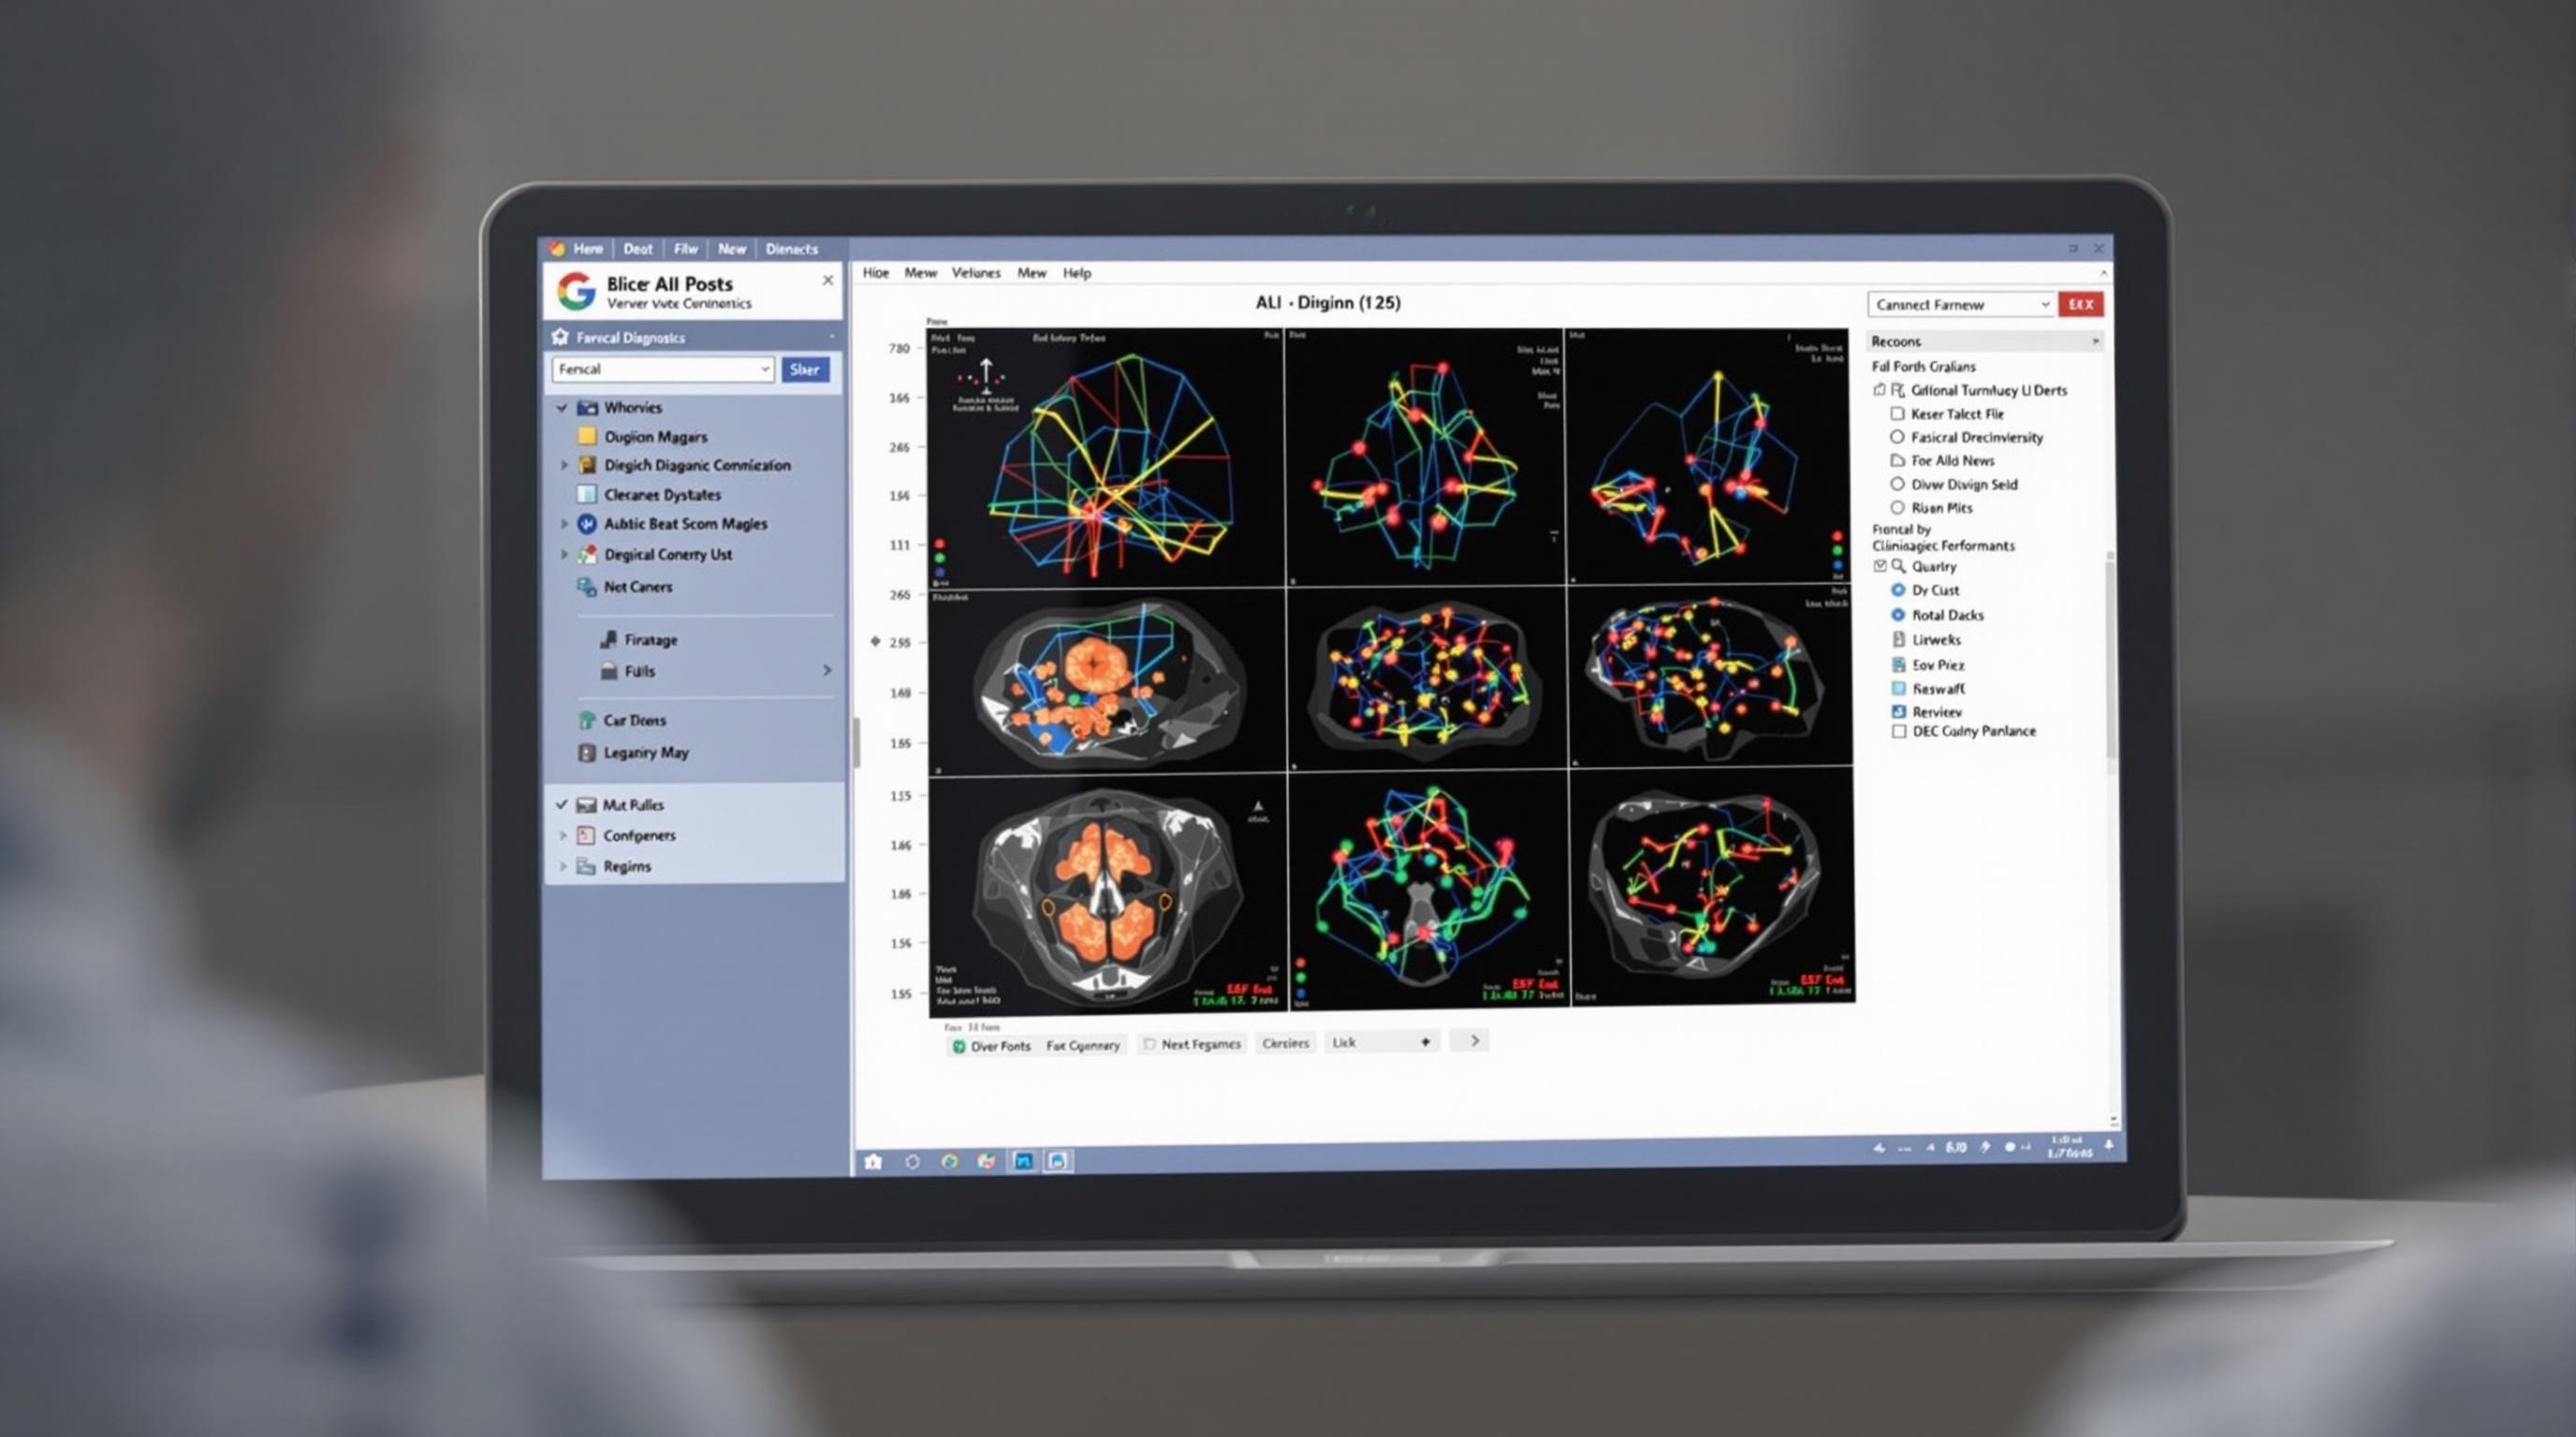The image size is (2576, 1437).
Task: Open the Fencal dropdown
Action: pos(663,370)
